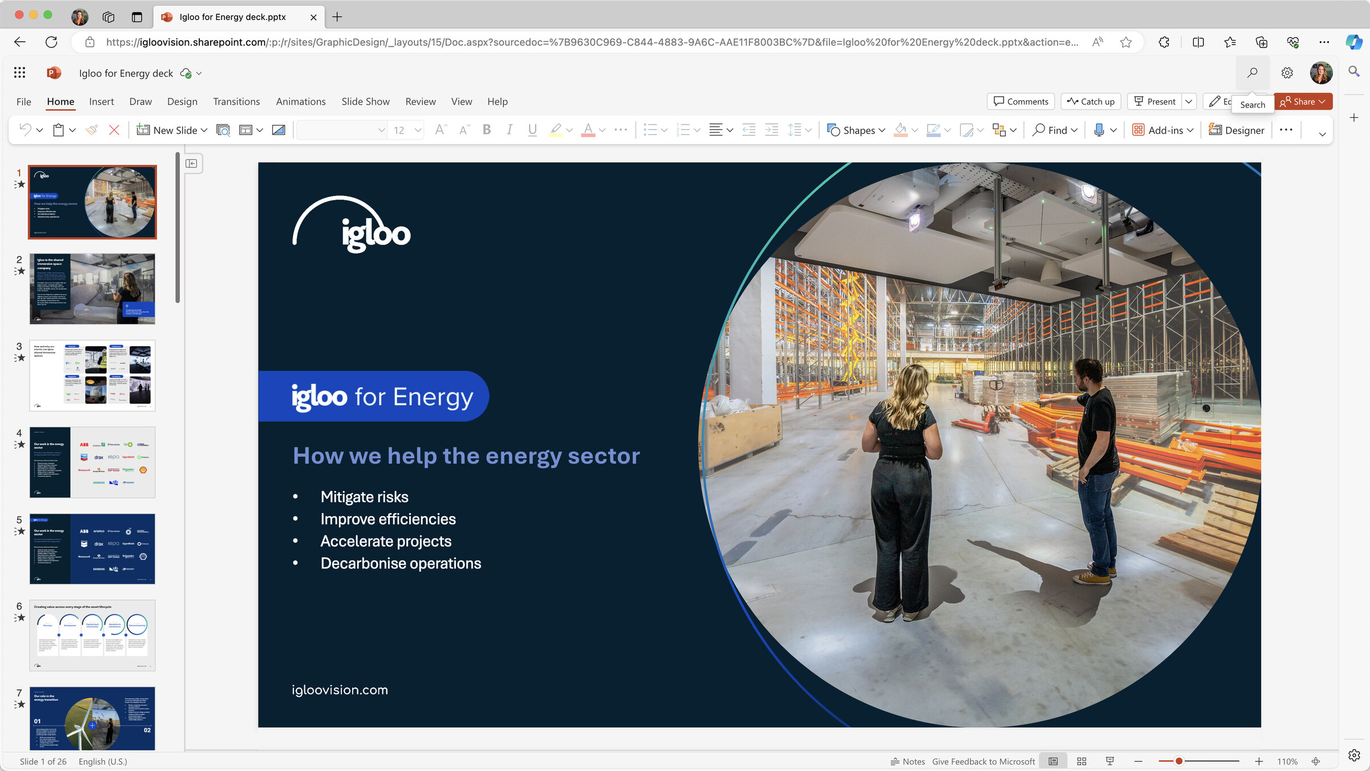This screenshot has width=1370, height=771.
Task: Select slide 4 thumbnail
Action: click(x=92, y=462)
